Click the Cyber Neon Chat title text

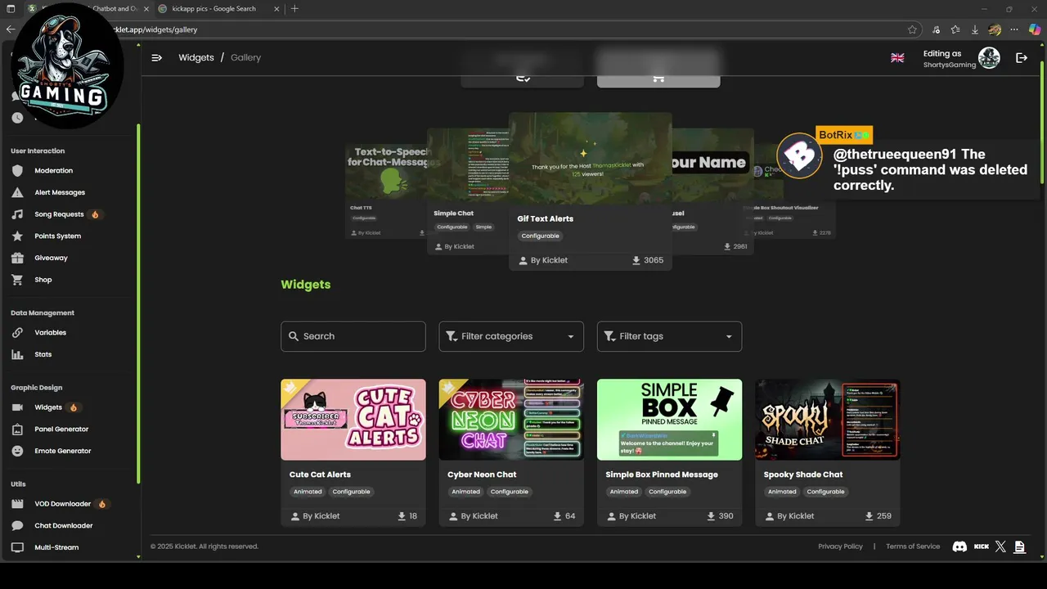482,474
